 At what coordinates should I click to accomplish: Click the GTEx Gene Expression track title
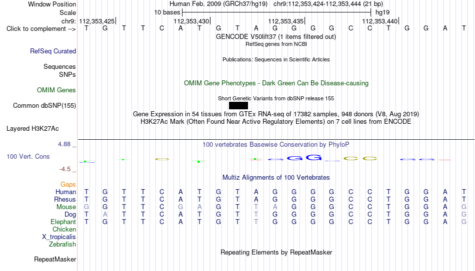click(276, 114)
